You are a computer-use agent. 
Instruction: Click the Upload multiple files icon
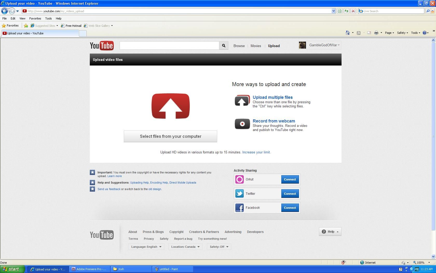pyautogui.click(x=242, y=101)
